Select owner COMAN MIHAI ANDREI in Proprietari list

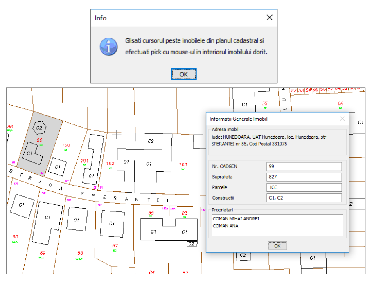(236, 219)
